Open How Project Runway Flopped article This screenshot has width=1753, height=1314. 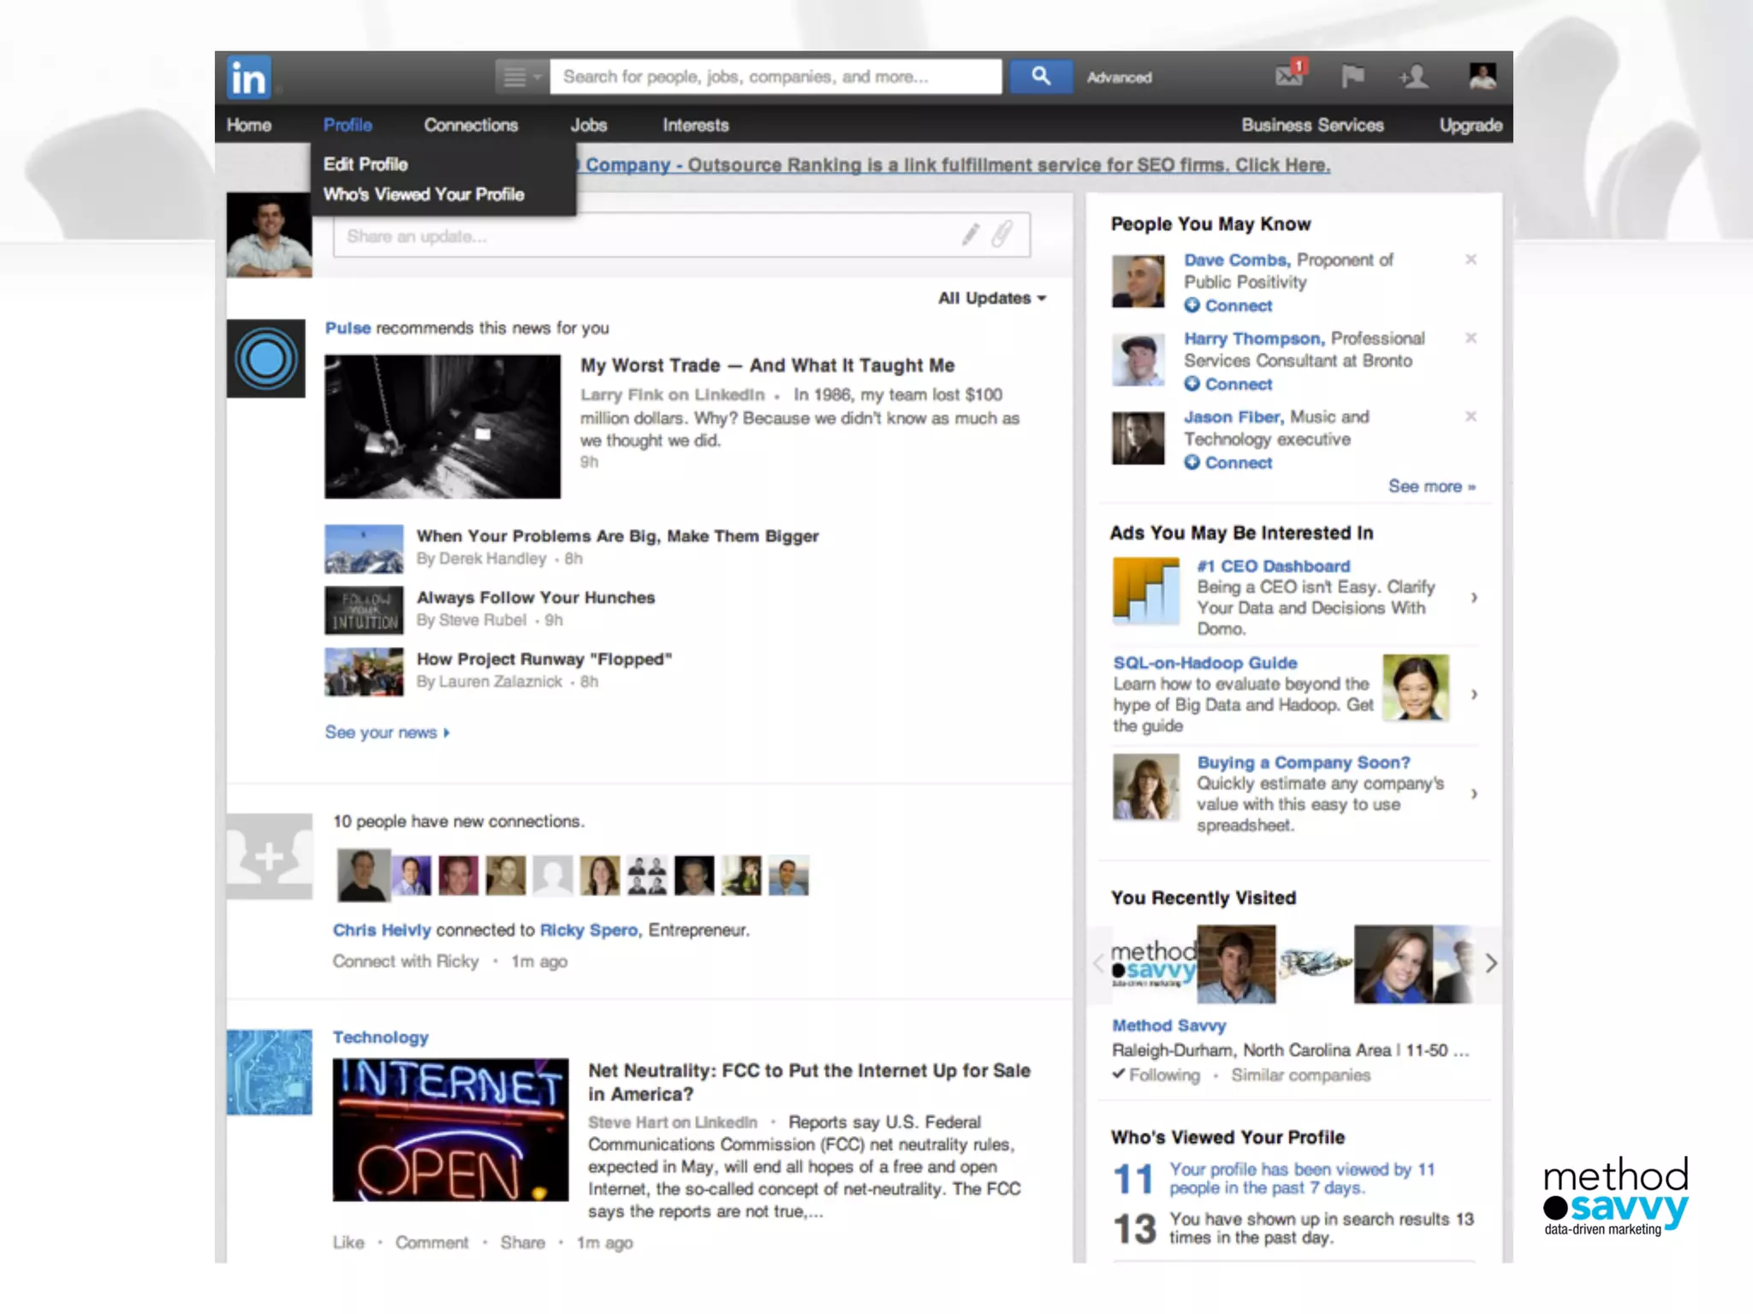click(x=544, y=660)
